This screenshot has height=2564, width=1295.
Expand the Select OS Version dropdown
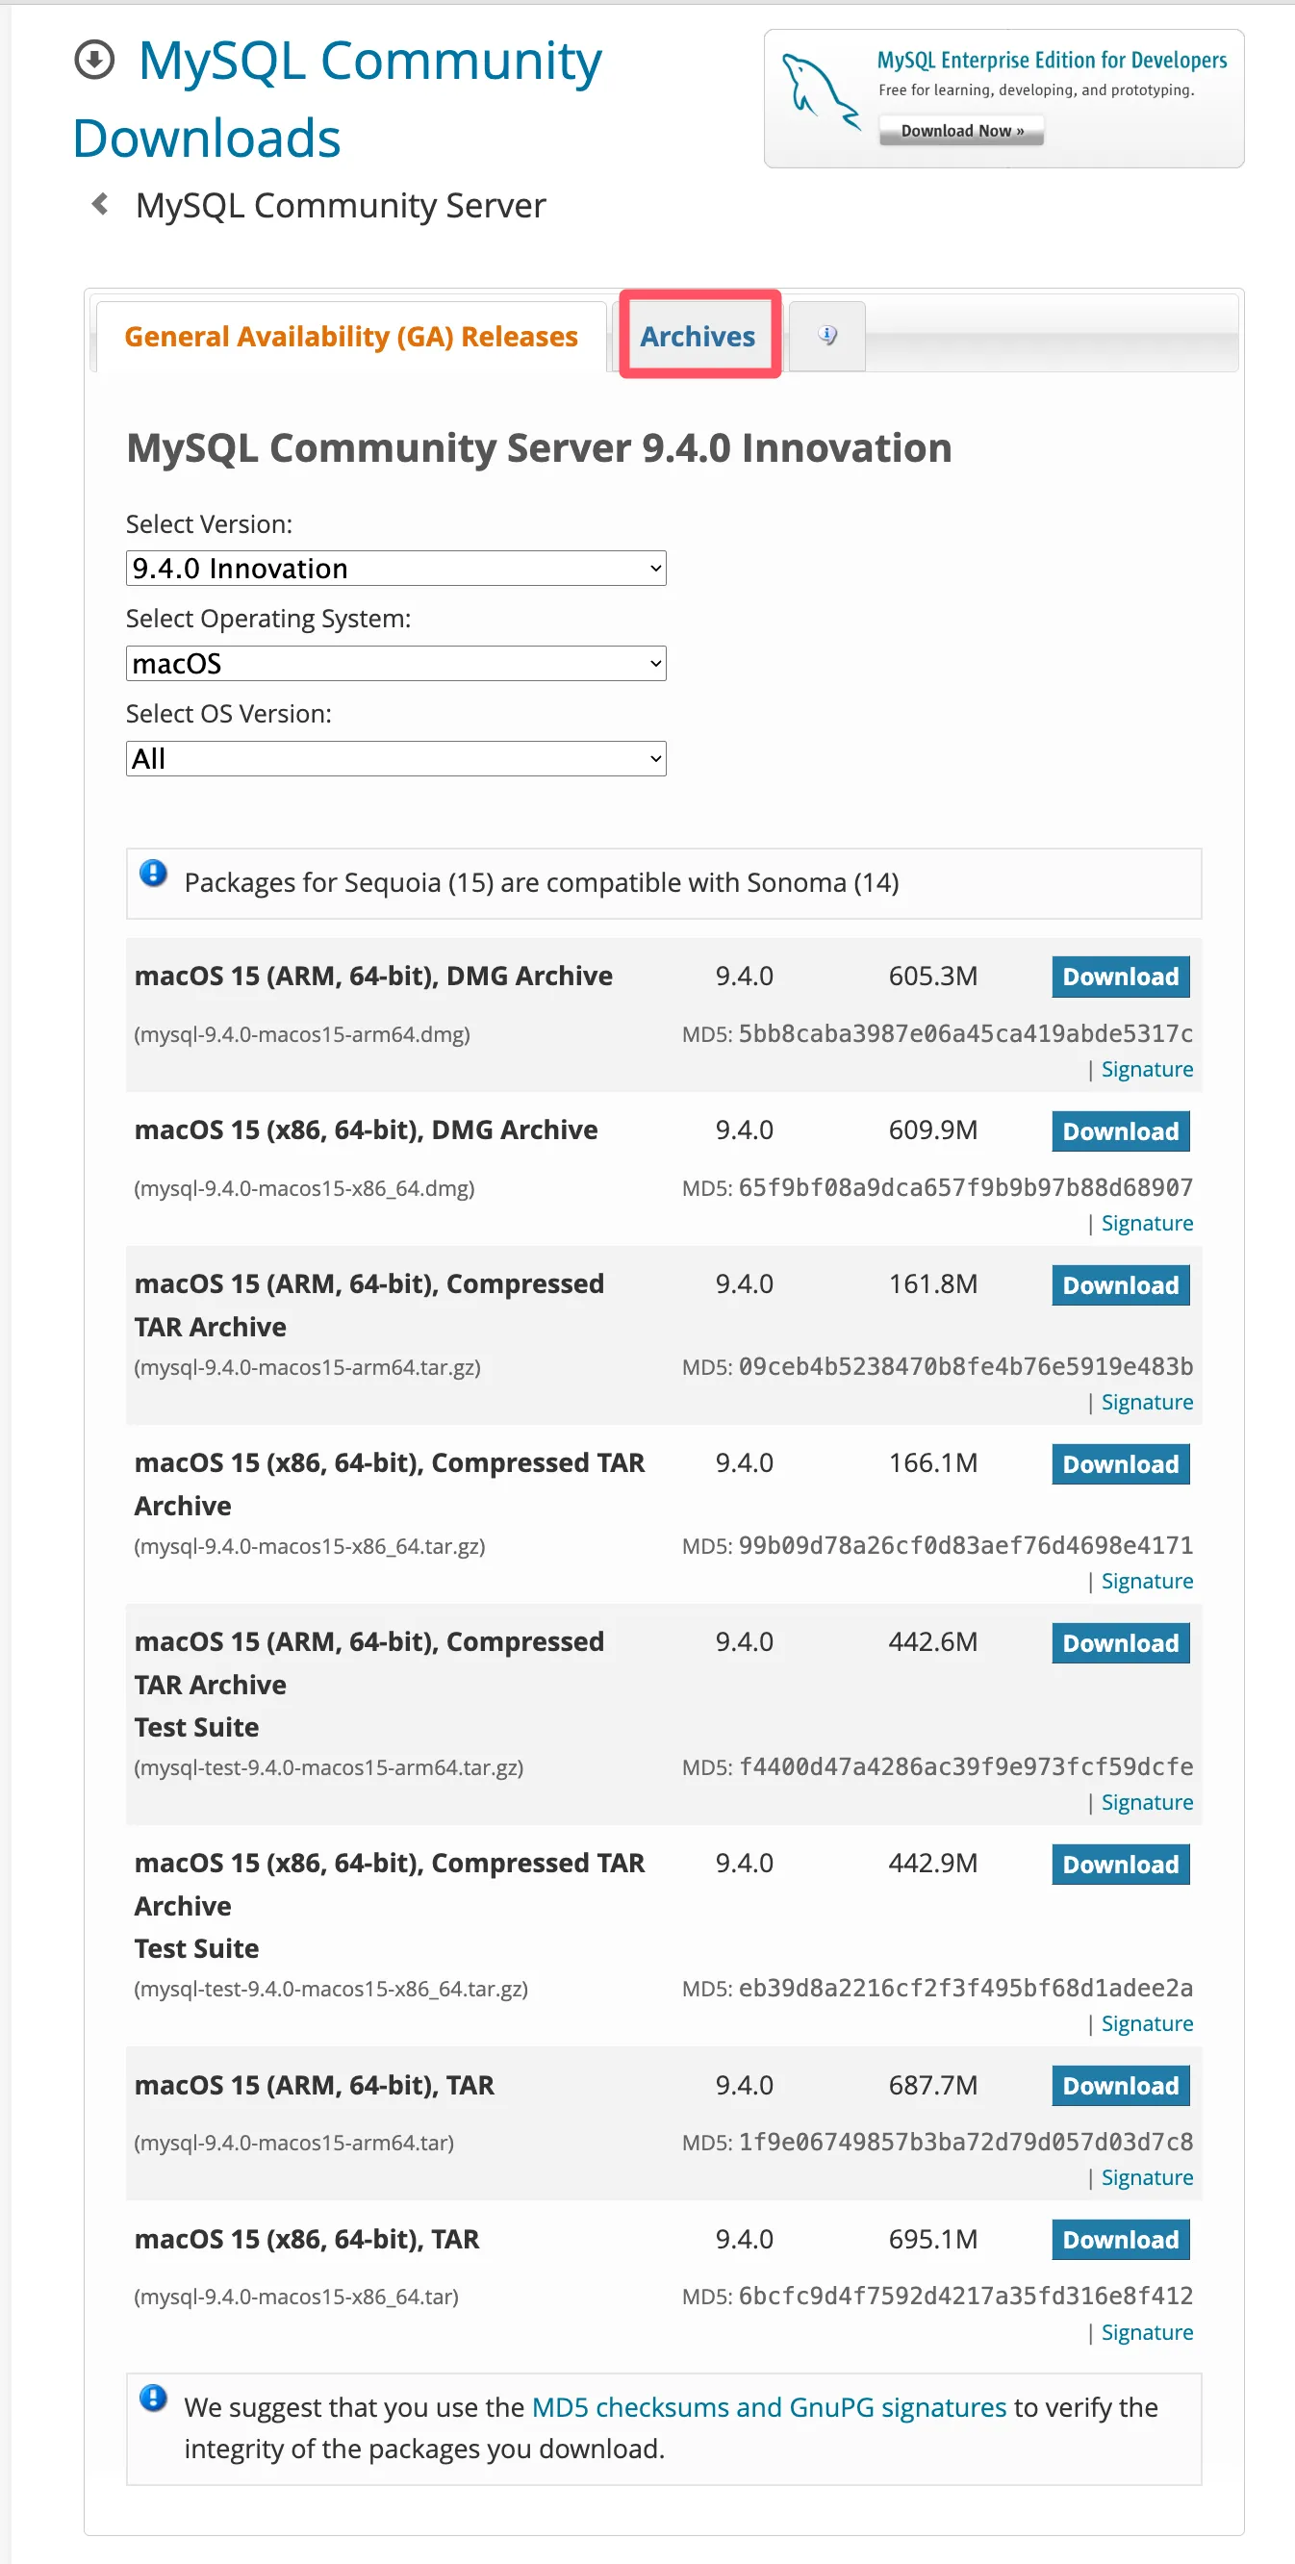coord(395,759)
